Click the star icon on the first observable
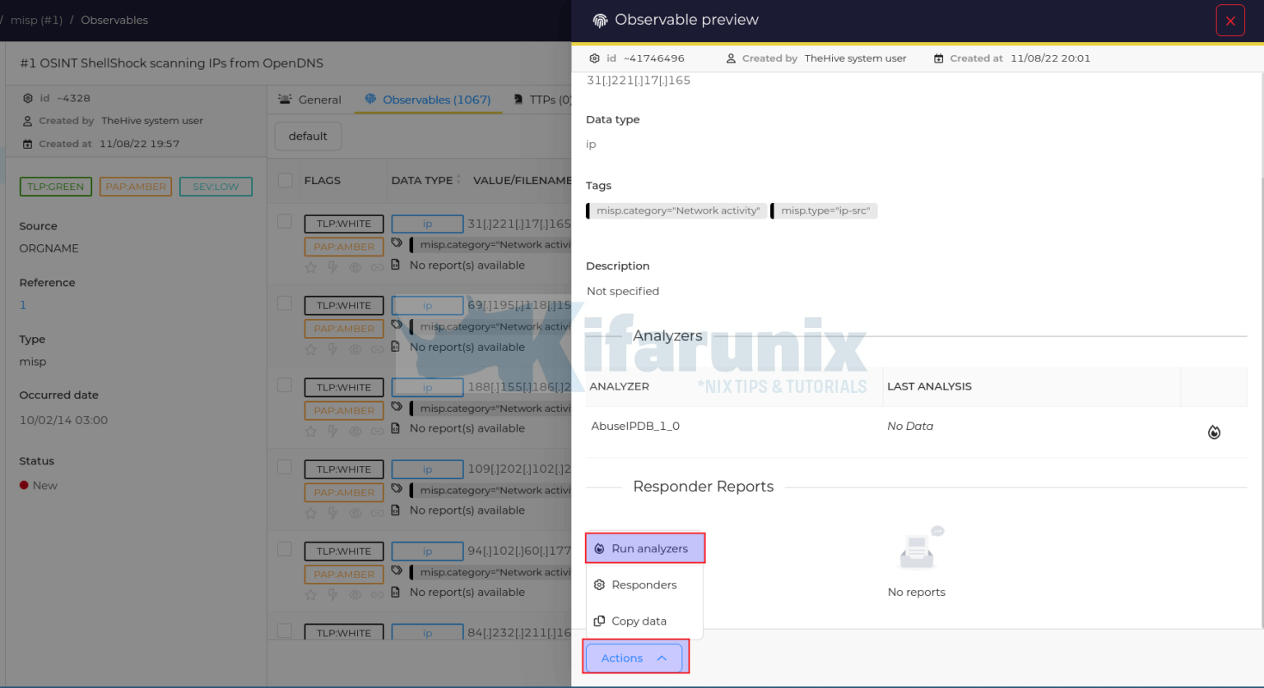This screenshot has width=1264, height=688. click(310, 267)
